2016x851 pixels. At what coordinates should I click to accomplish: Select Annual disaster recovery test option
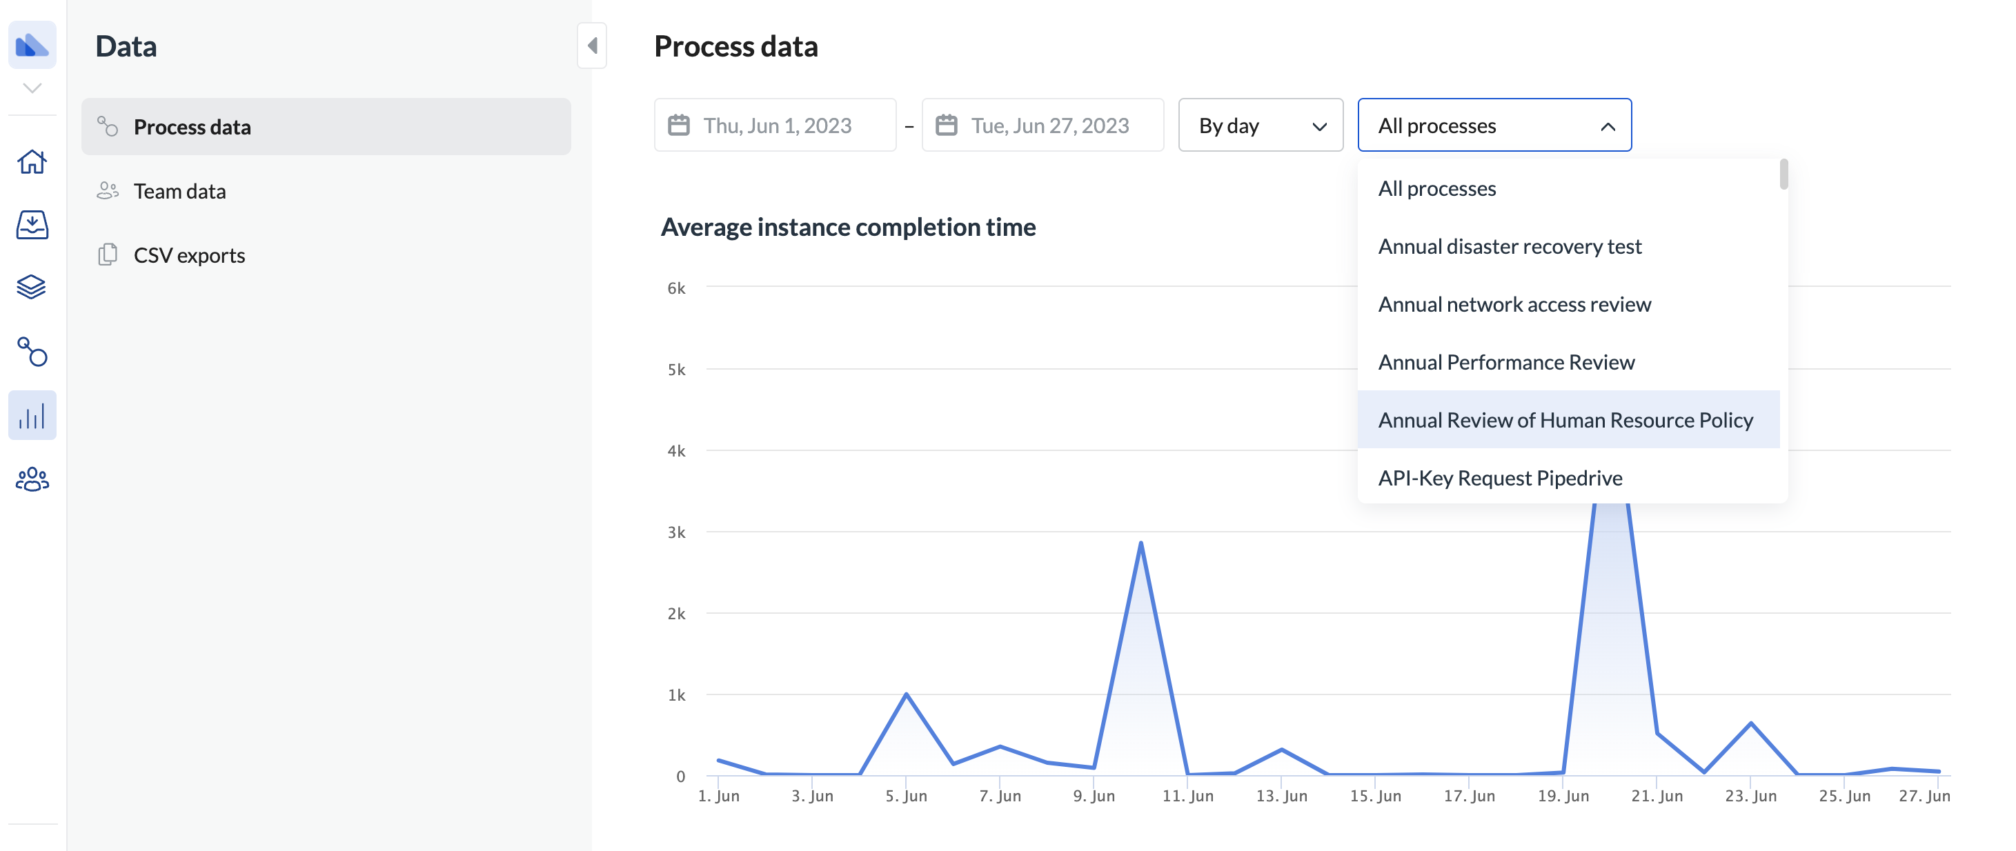(1509, 246)
